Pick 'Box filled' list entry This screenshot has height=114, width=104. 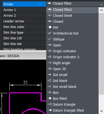72,98
